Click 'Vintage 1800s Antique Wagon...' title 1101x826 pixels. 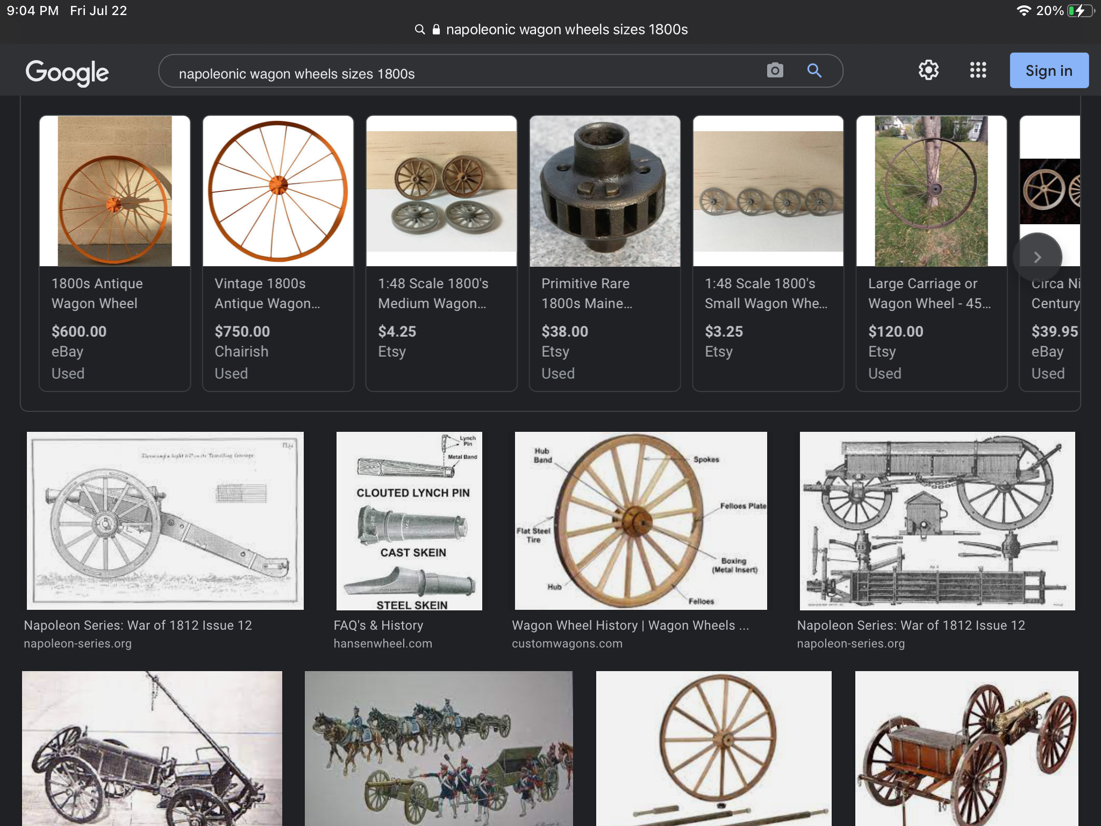[267, 293]
